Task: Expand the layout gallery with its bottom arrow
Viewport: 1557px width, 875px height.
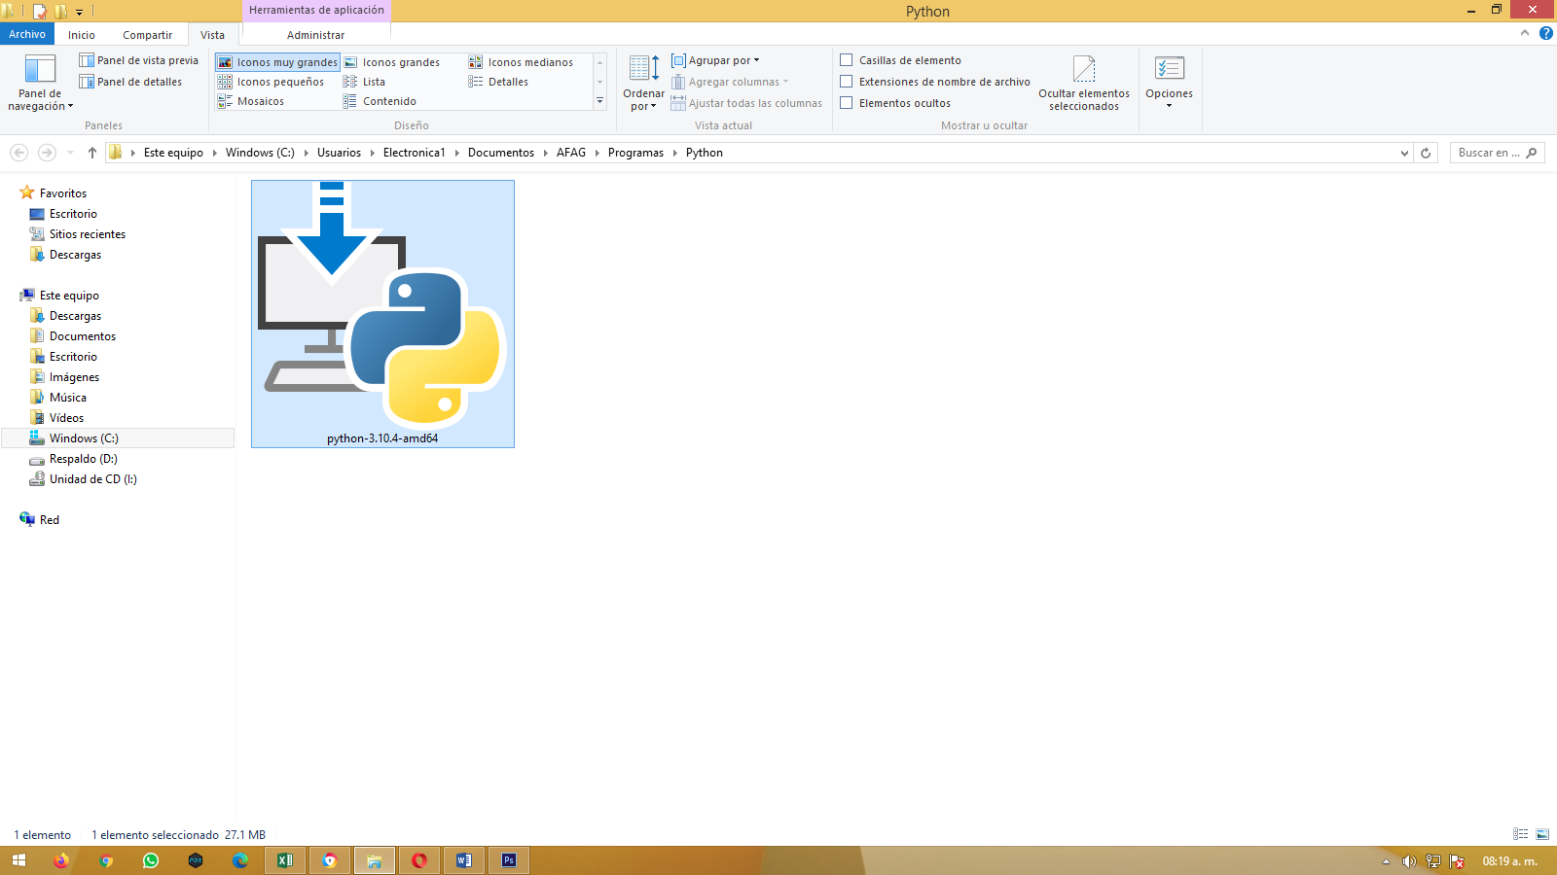Action: click(x=599, y=101)
